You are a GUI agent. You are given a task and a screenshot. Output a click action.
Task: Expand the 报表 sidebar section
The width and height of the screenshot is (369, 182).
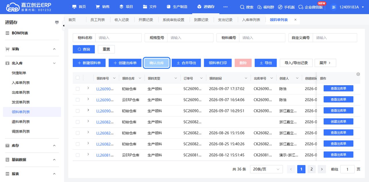coord(30,174)
